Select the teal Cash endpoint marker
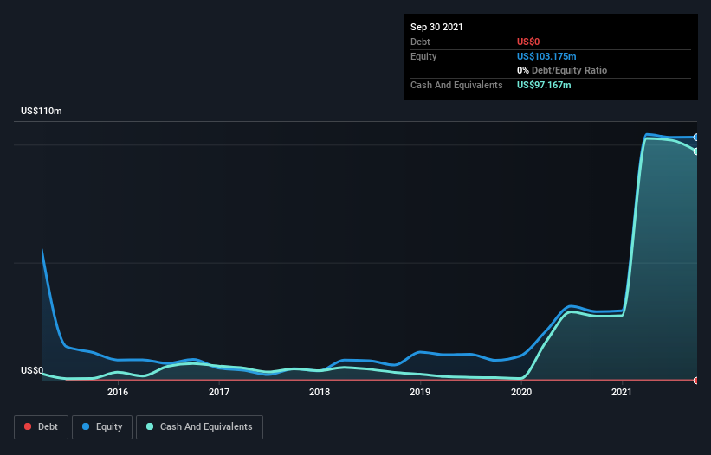 [x=696, y=151]
